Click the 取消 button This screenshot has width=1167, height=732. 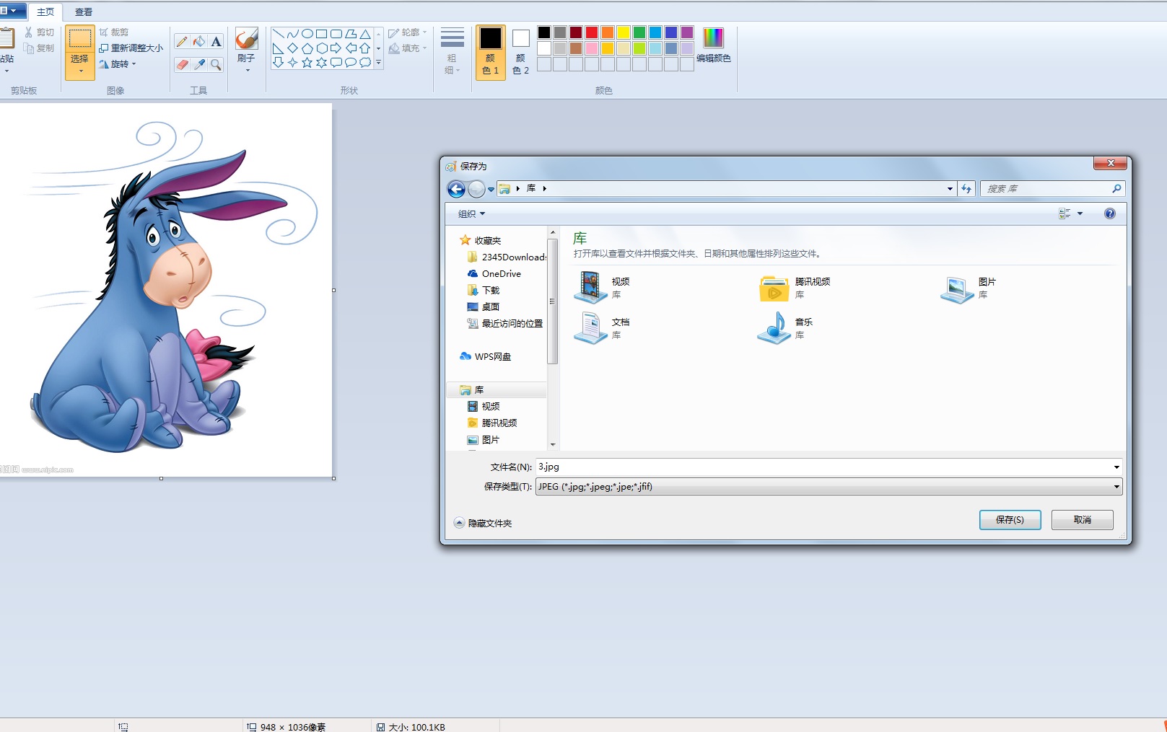[1082, 520]
